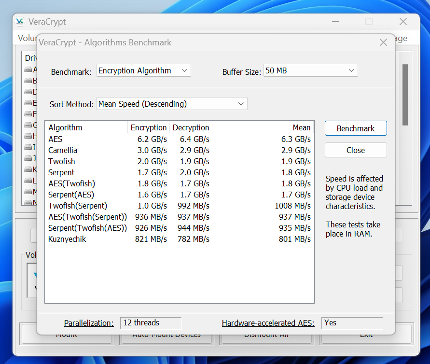
Task: Sort by the Algorithm column header
Action: pos(86,127)
